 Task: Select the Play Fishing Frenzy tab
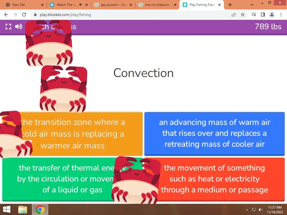pos(202,5)
